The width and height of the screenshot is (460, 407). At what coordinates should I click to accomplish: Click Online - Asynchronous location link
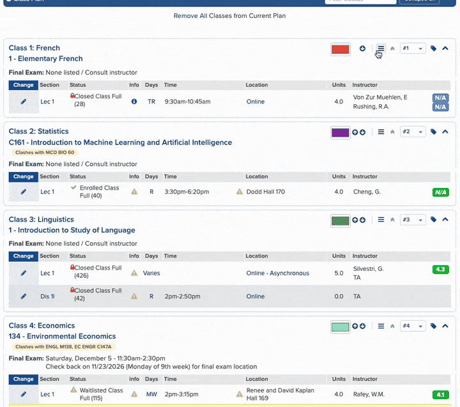(277, 273)
